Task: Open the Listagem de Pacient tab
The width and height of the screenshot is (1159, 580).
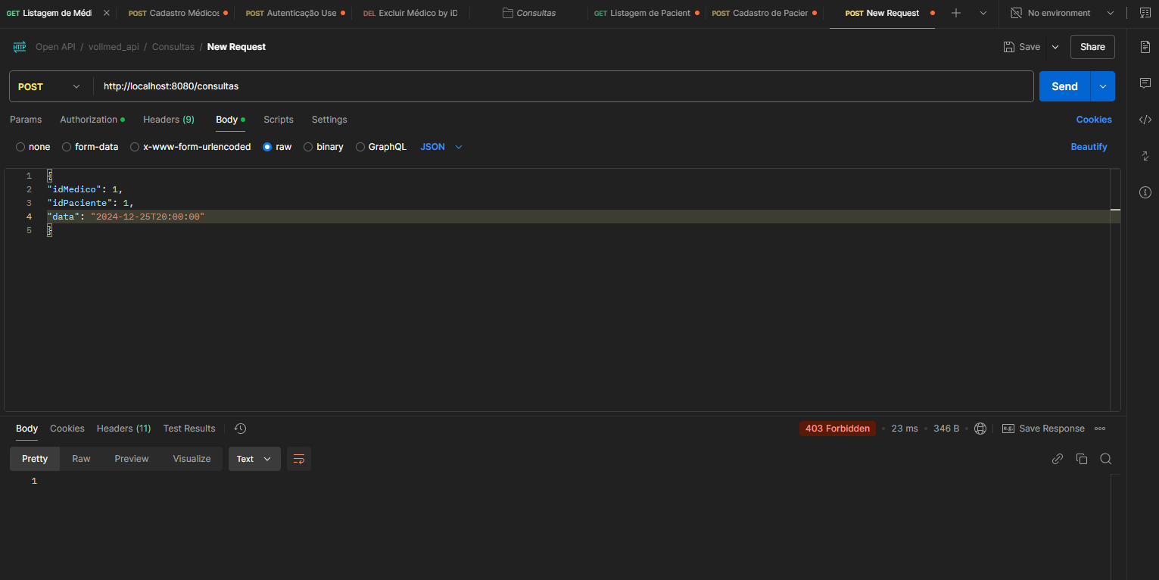Action: (x=645, y=13)
